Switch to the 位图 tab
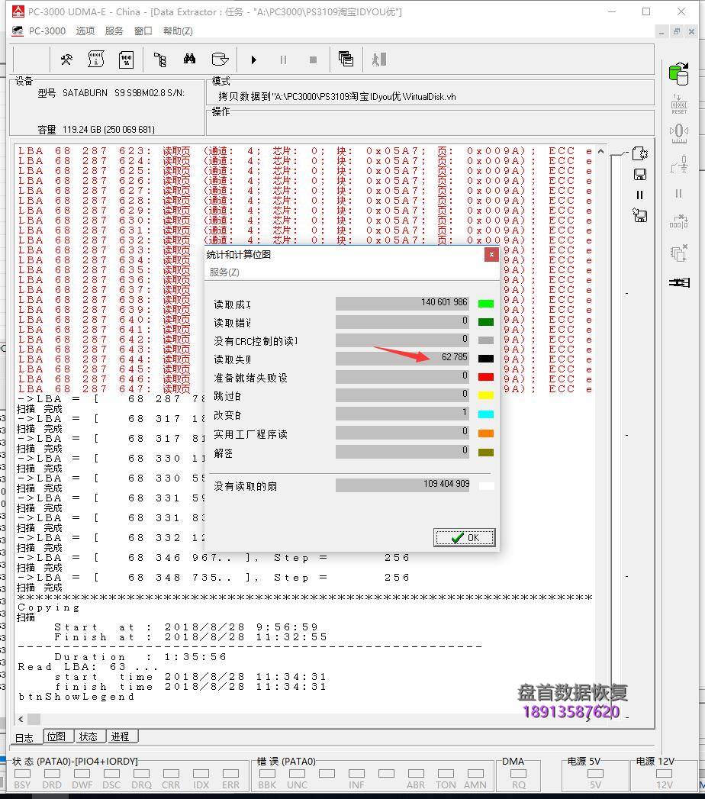705x799 pixels. tap(56, 736)
